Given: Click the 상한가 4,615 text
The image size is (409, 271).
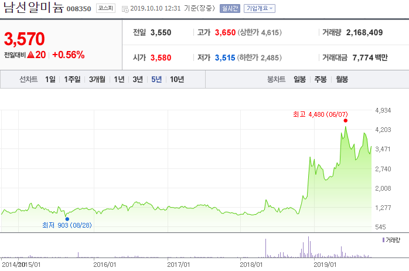Looking at the screenshot, I should [x=260, y=33].
